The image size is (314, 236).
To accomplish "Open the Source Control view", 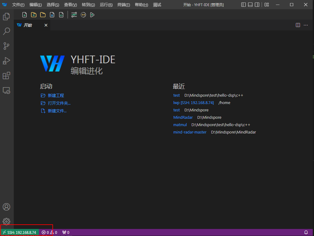I will (6, 46).
